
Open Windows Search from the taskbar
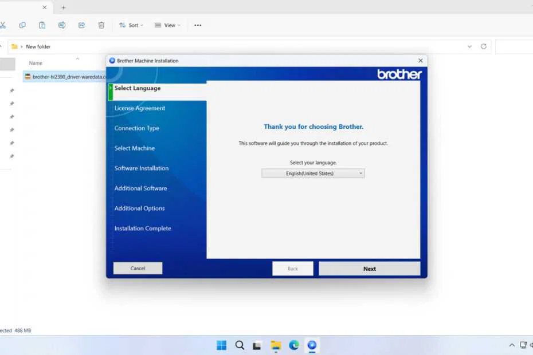point(240,345)
